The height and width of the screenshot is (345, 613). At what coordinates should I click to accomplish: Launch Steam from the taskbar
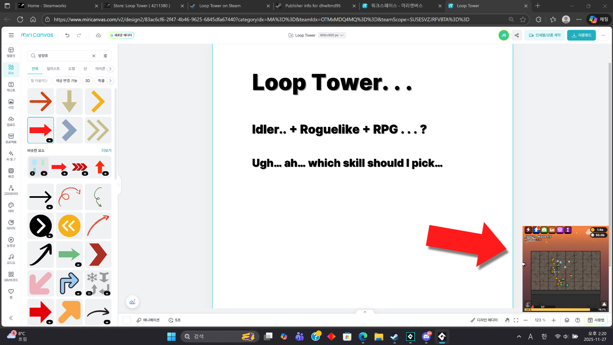pos(394,336)
